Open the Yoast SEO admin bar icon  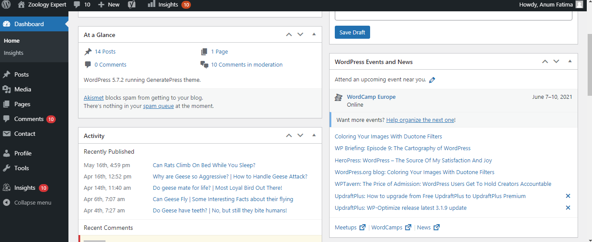pos(132,5)
